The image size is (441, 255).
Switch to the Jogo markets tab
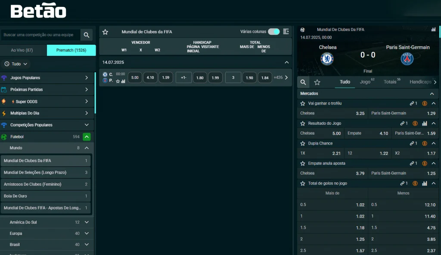click(367, 82)
